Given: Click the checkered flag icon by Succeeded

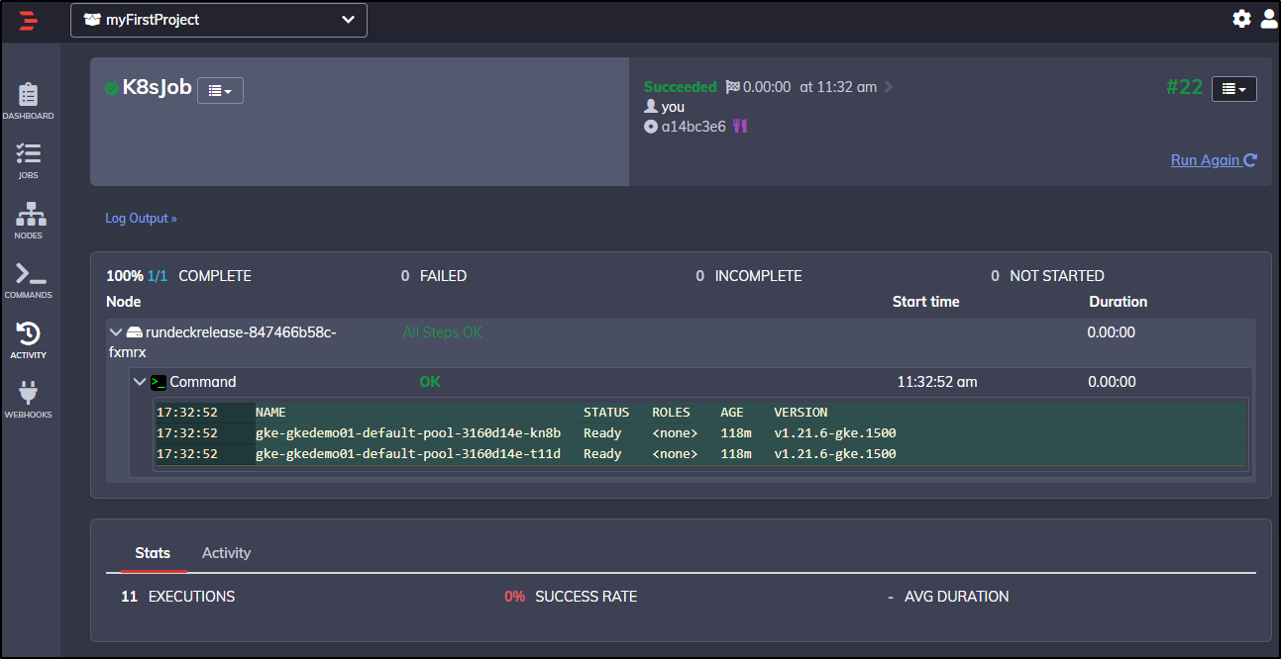Looking at the screenshot, I should pos(732,87).
